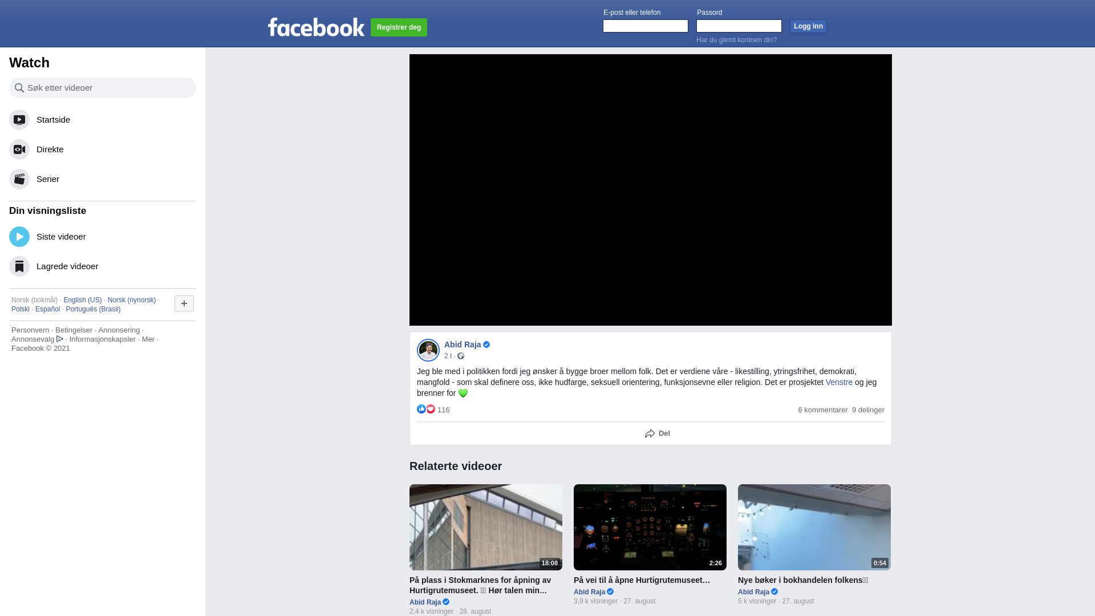This screenshot has height=616, width=1095.
Task: Click the like reaction icon
Action: click(421, 409)
